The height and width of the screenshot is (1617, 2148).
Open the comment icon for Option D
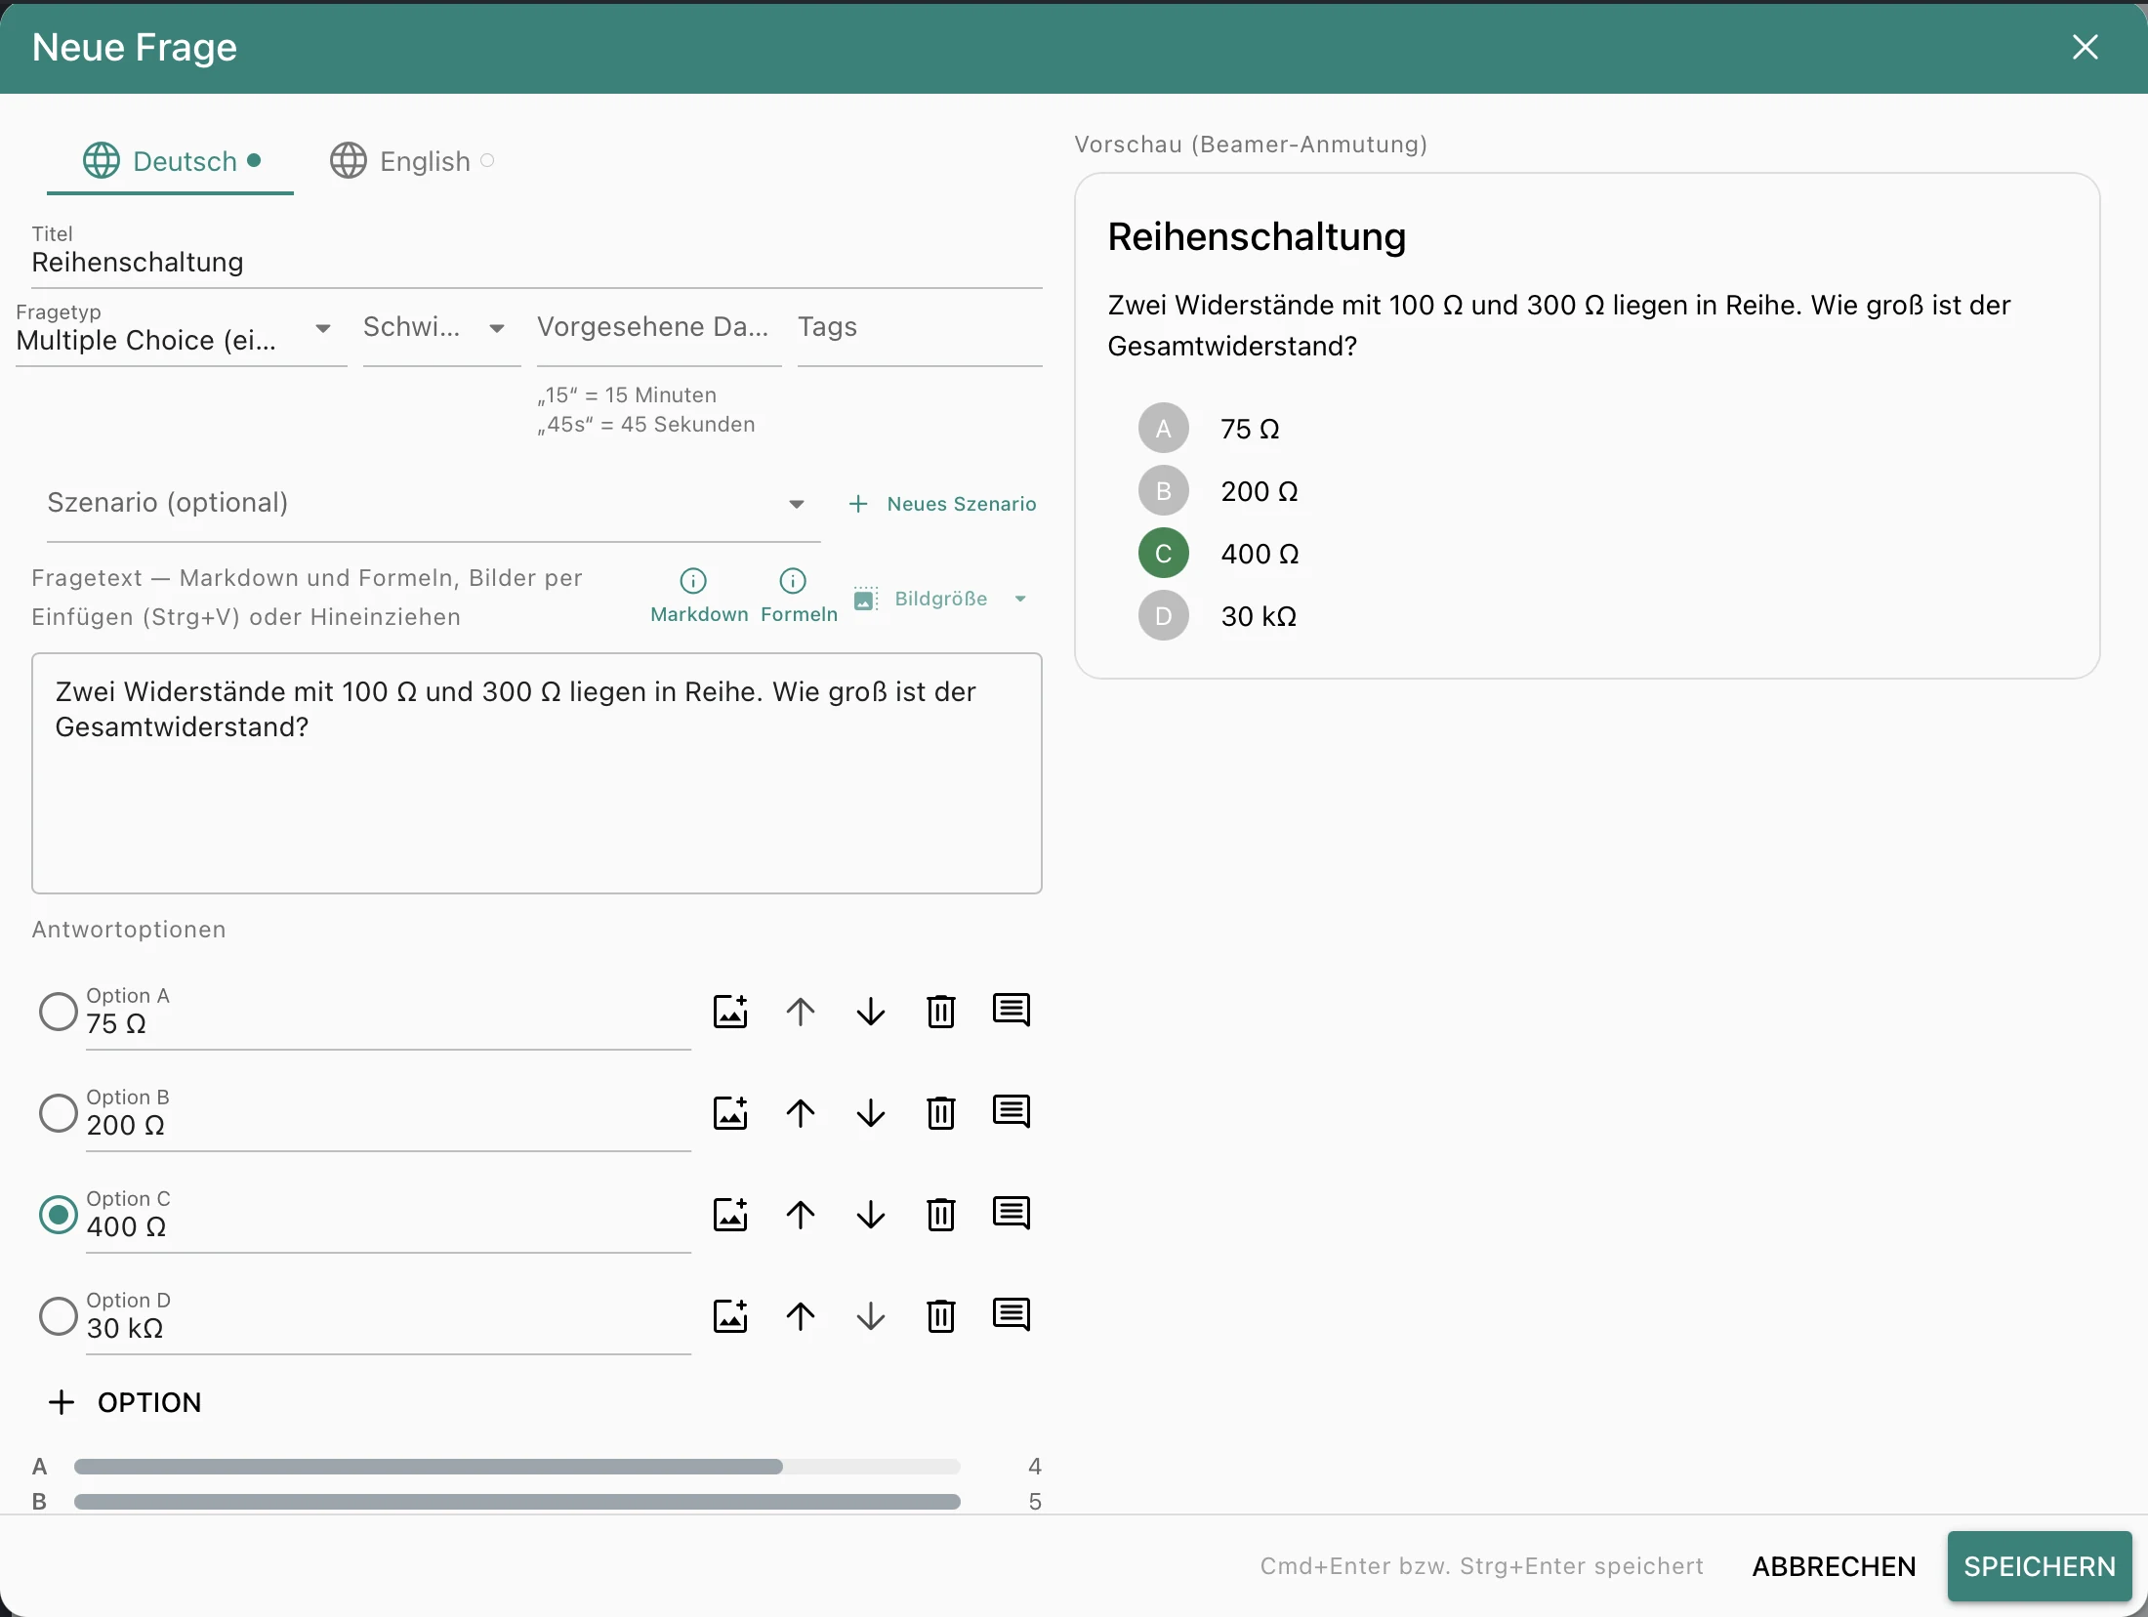[x=1012, y=1315]
